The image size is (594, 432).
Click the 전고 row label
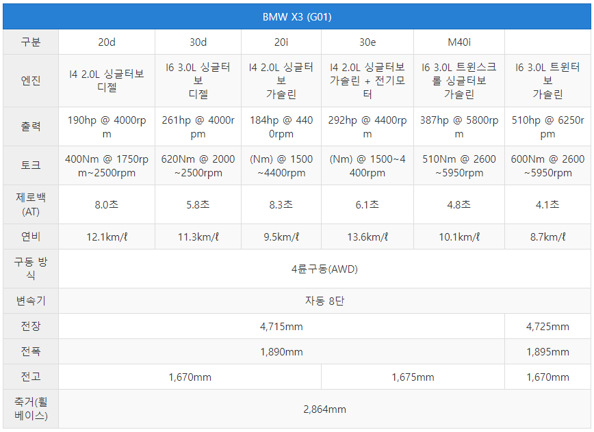[x=31, y=377]
